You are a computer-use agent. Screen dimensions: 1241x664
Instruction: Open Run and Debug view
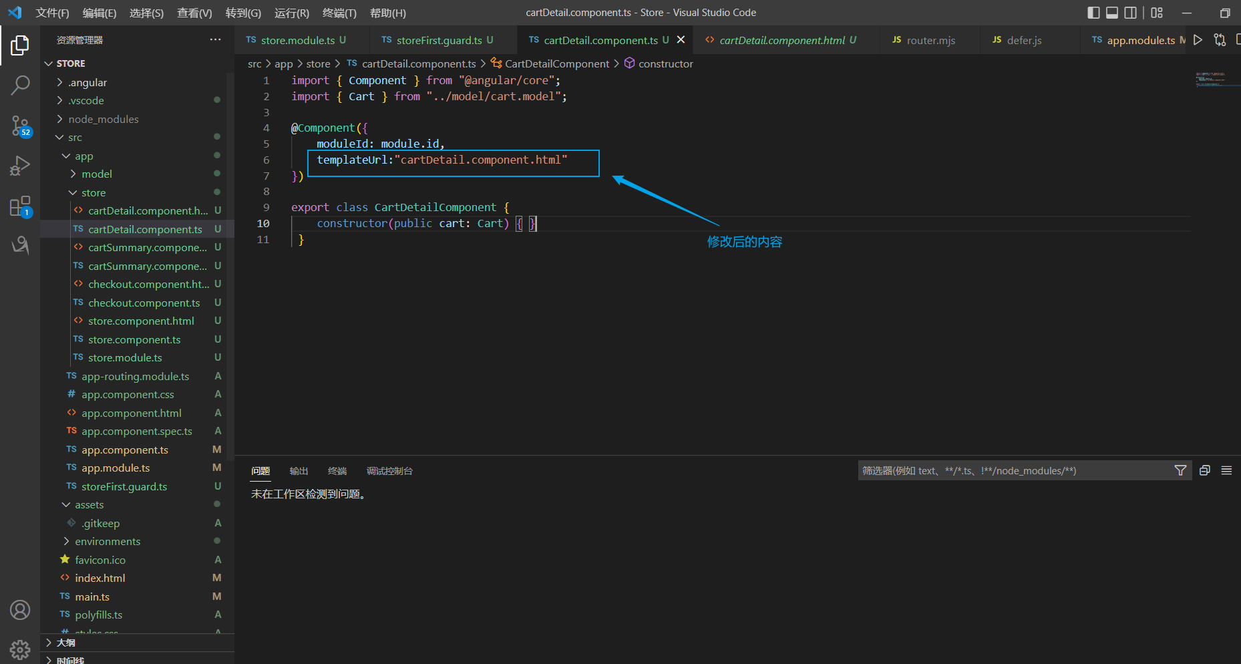20,166
